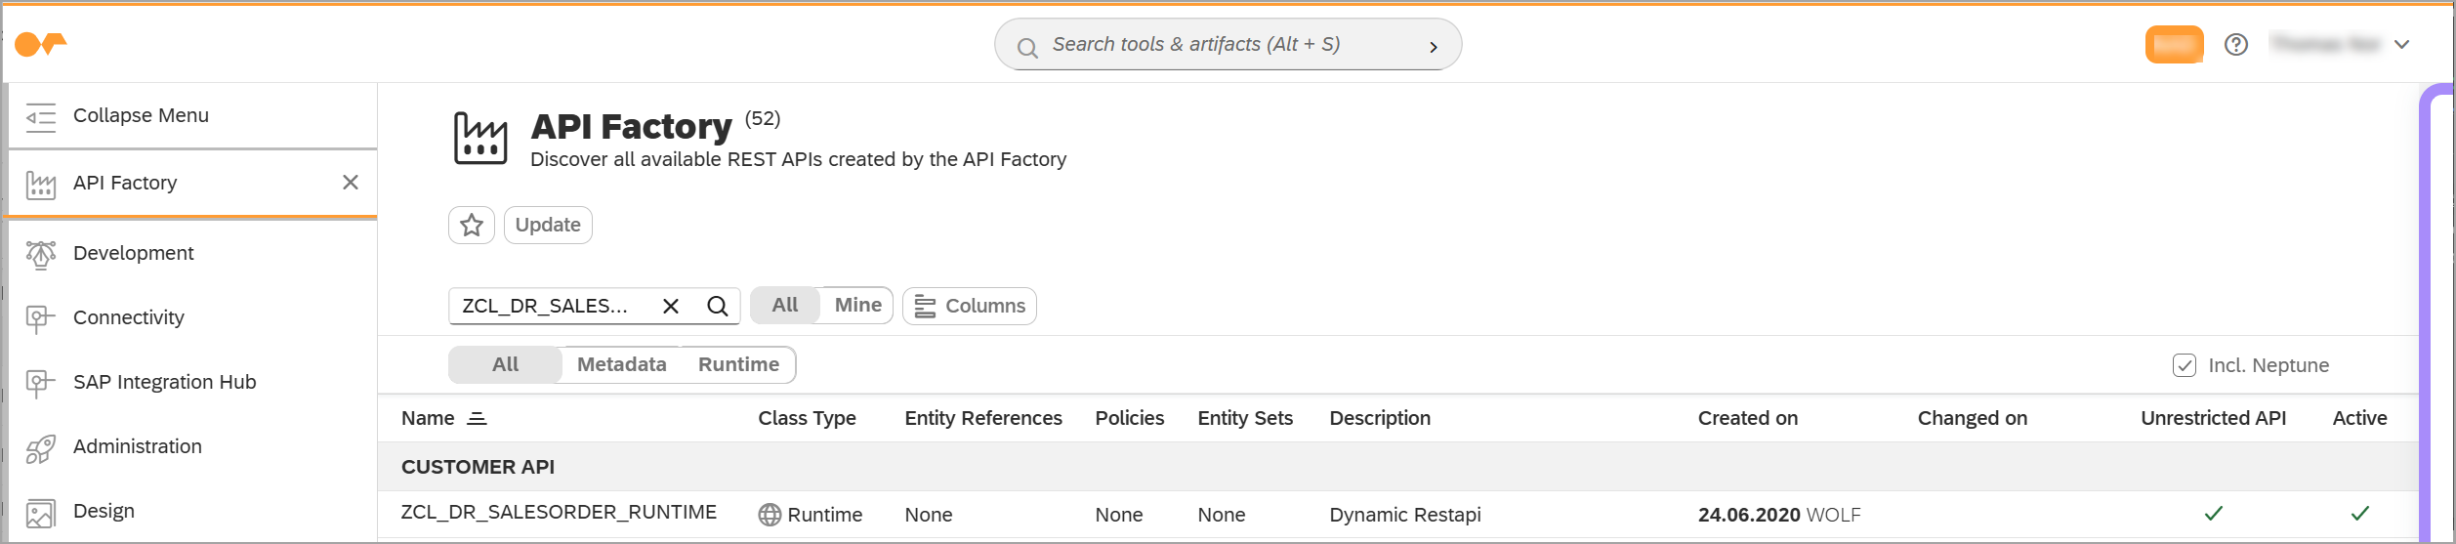Viewport: 2456px width, 544px height.
Task: Open the ZCL_DR_SALESORDER_RUNTIME row
Action: point(1398,515)
